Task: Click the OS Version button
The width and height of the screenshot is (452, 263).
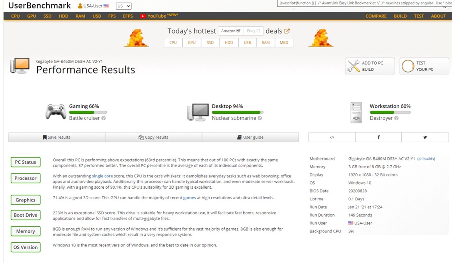Action: pos(25,247)
